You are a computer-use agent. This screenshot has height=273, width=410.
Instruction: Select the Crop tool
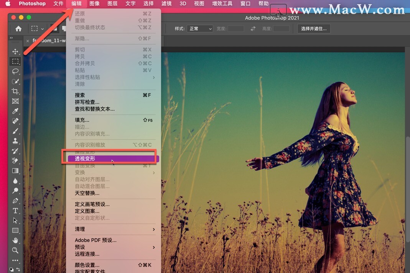click(15, 91)
